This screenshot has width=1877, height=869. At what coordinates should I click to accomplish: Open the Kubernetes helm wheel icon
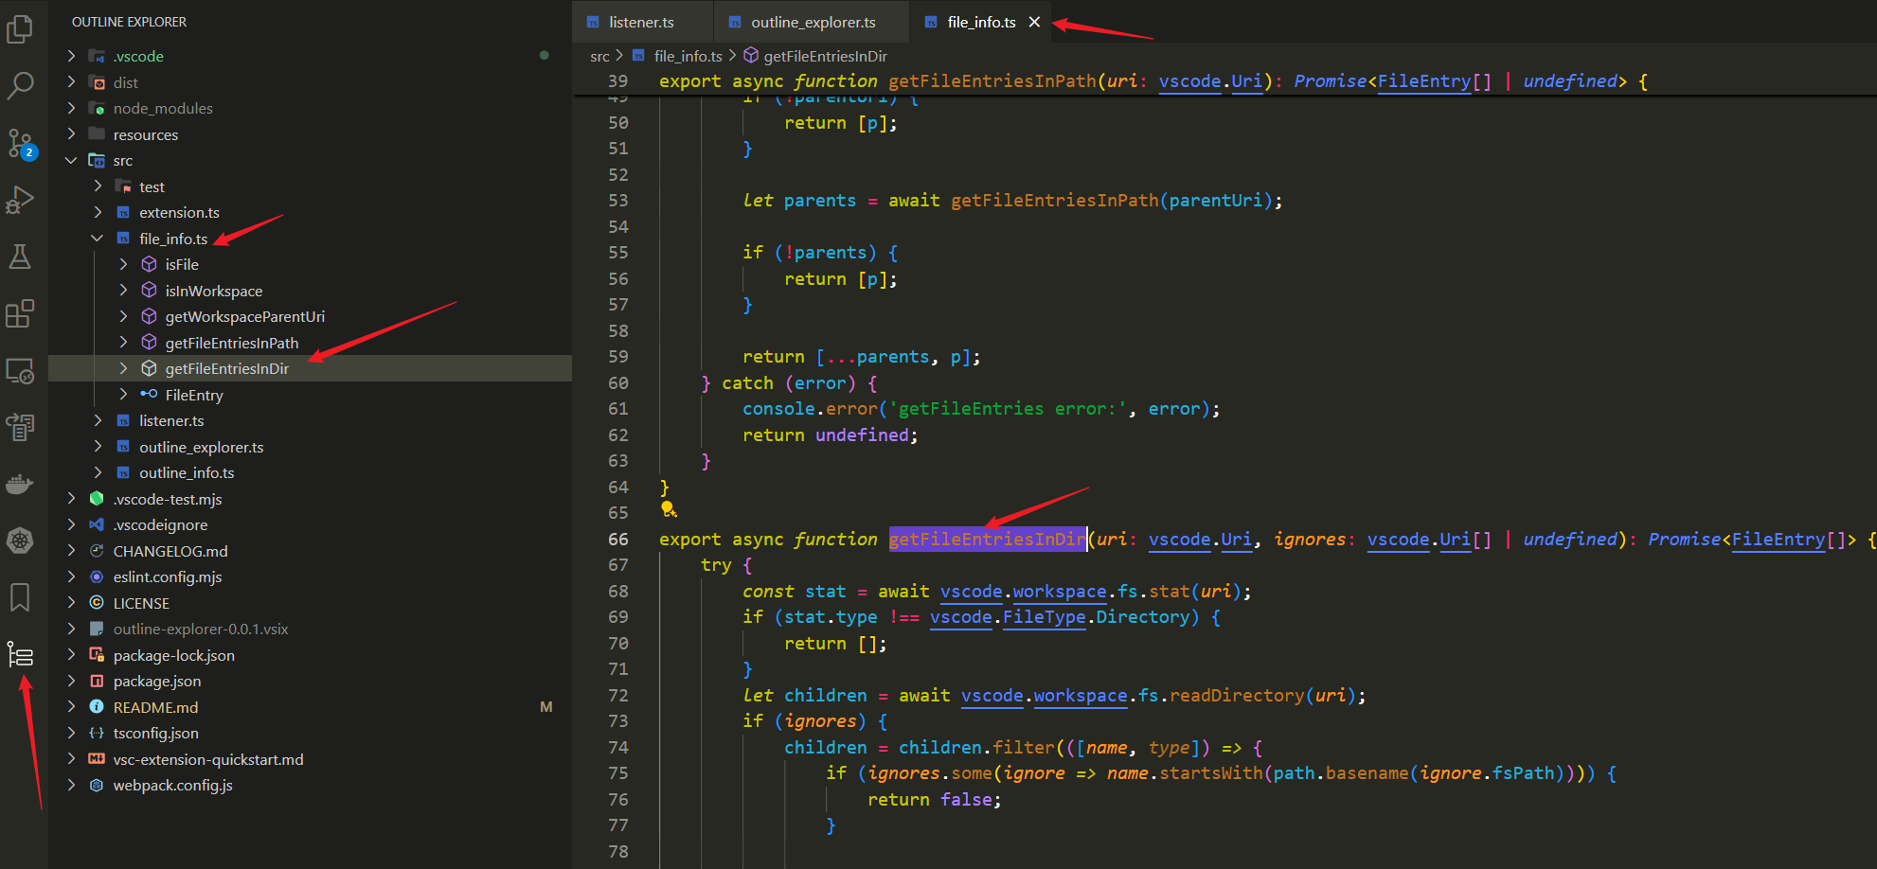(x=20, y=541)
